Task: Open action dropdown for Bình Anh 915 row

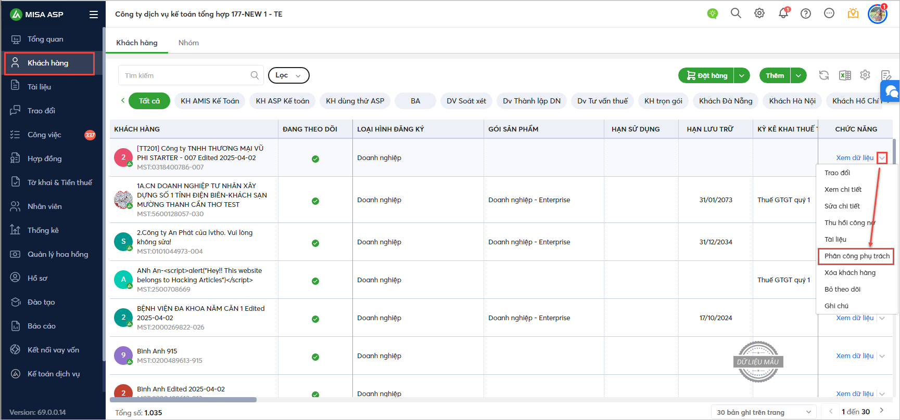Action: pyautogui.click(x=882, y=356)
